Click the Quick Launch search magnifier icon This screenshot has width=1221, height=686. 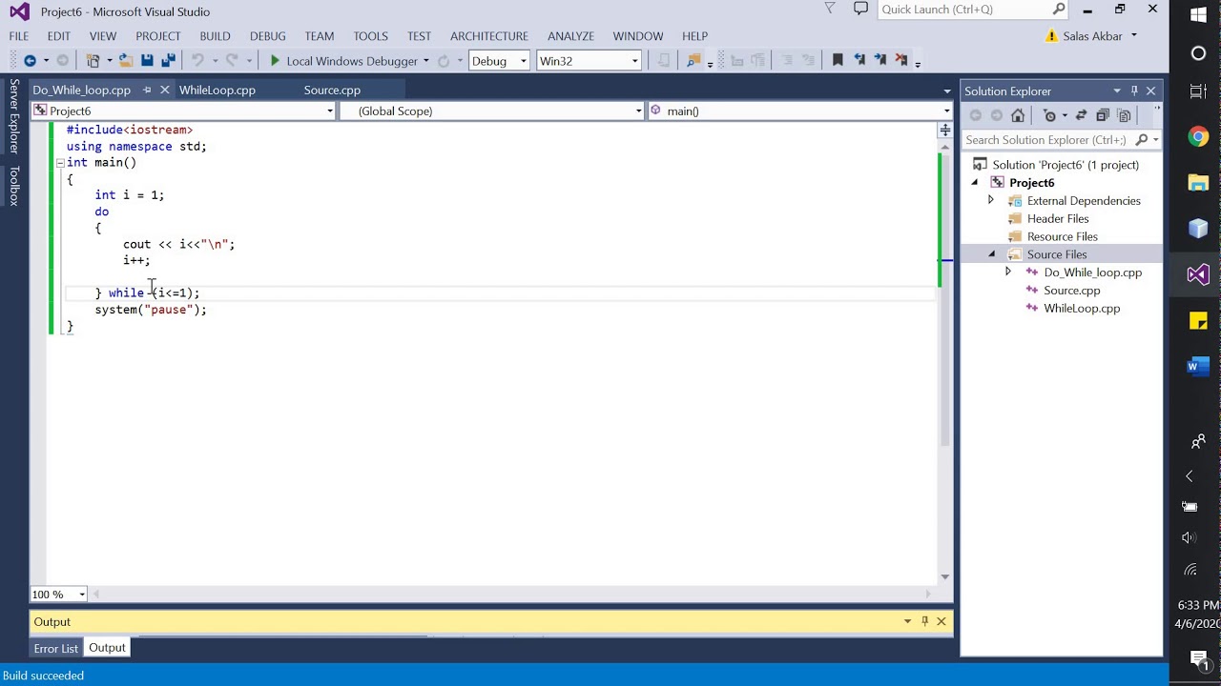(x=1059, y=10)
